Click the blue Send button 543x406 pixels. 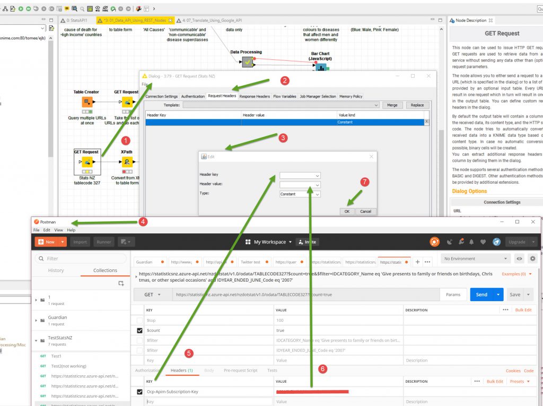pyautogui.click(x=481, y=295)
